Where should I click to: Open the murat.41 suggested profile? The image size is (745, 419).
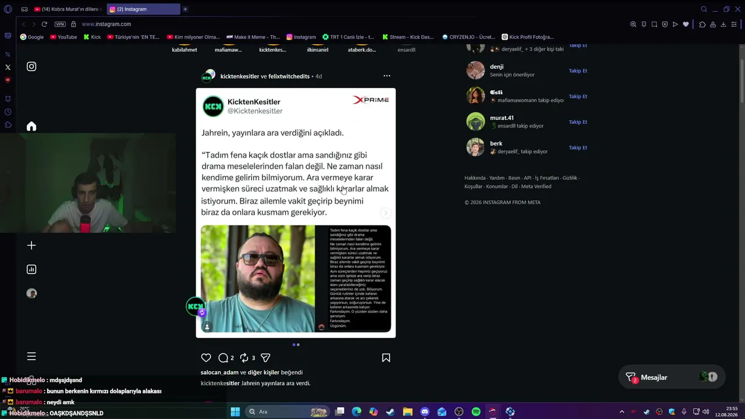pos(502,118)
